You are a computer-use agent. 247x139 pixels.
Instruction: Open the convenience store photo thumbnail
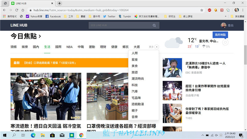pos(107,96)
